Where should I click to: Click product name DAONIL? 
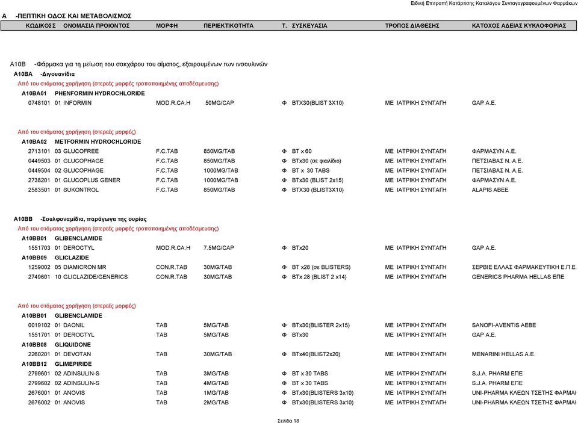[x=73, y=326]
